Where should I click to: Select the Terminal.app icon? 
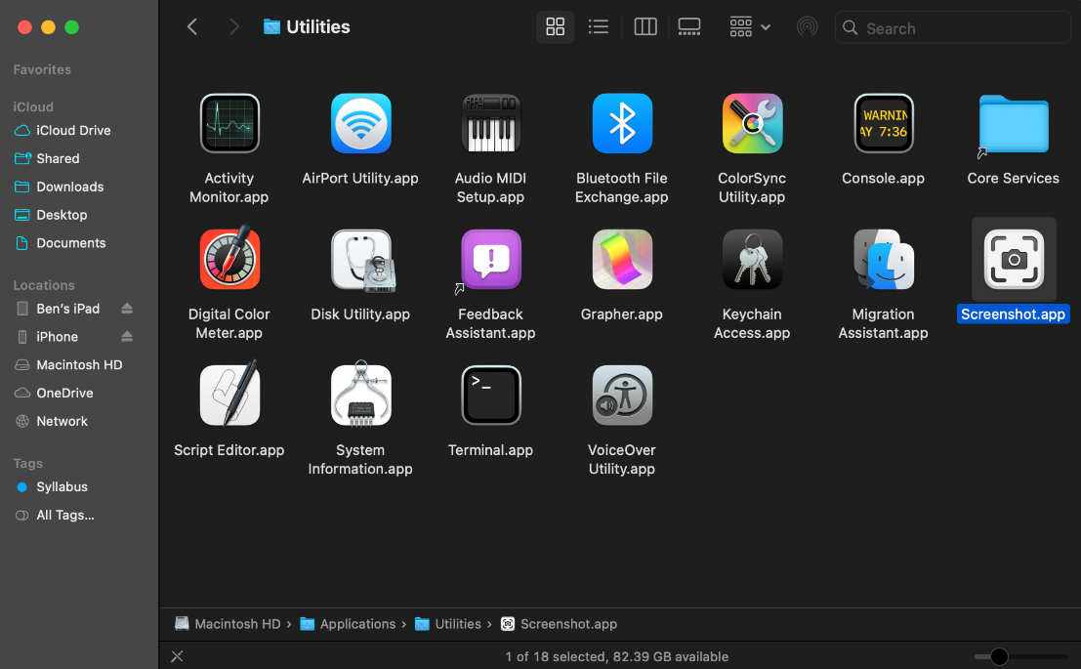[490, 396]
